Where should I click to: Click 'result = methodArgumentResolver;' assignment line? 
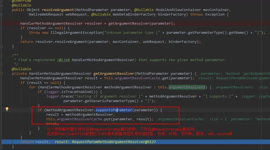pos(80,114)
